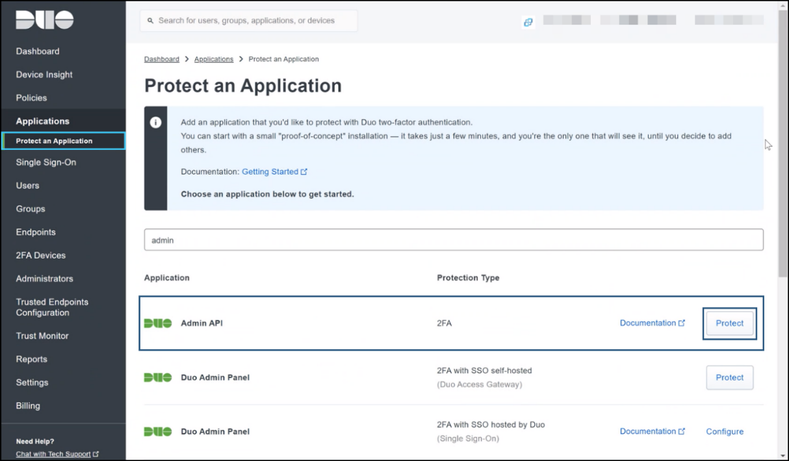Screen dimensions: 789x461
Task: Go to Endpoints section
Action: tap(36, 232)
